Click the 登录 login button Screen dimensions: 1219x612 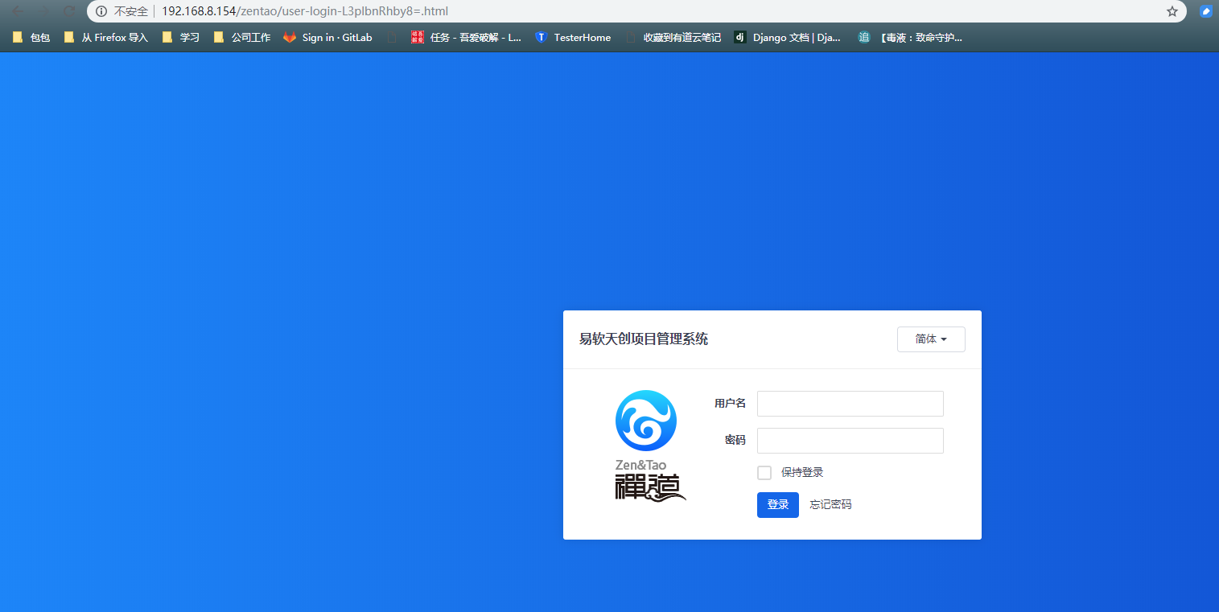coord(778,505)
